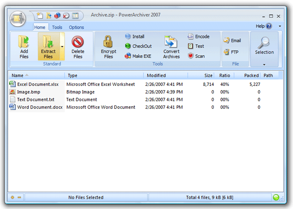Click the open archive quick-access icon

[x=49, y=16]
